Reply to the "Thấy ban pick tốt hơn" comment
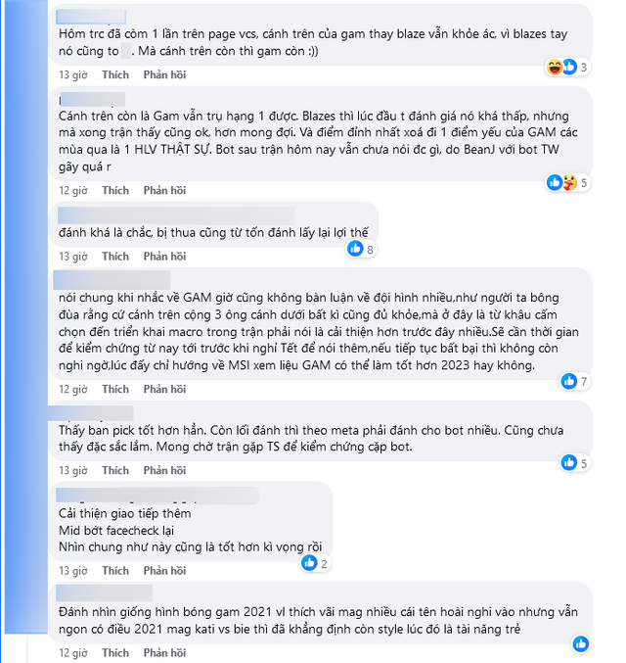This screenshot has height=663, width=626. [x=164, y=470]
